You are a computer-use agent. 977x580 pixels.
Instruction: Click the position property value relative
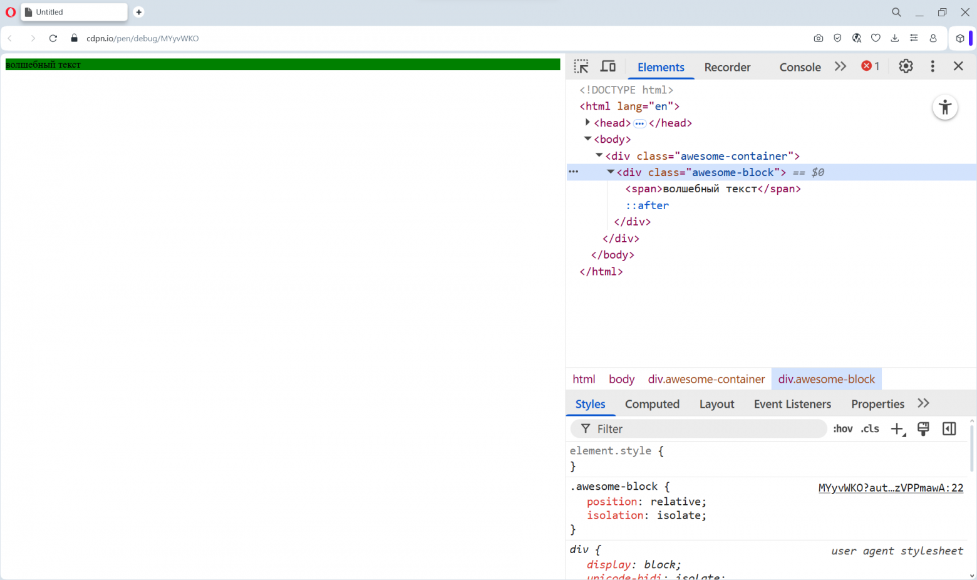click(x=676, y=502)
